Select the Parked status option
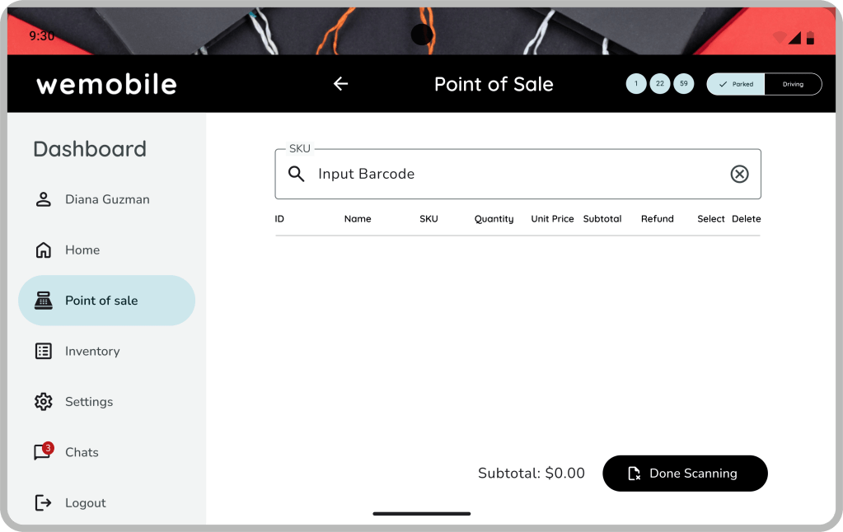The image size is (843, 532). tap(736, 84)
